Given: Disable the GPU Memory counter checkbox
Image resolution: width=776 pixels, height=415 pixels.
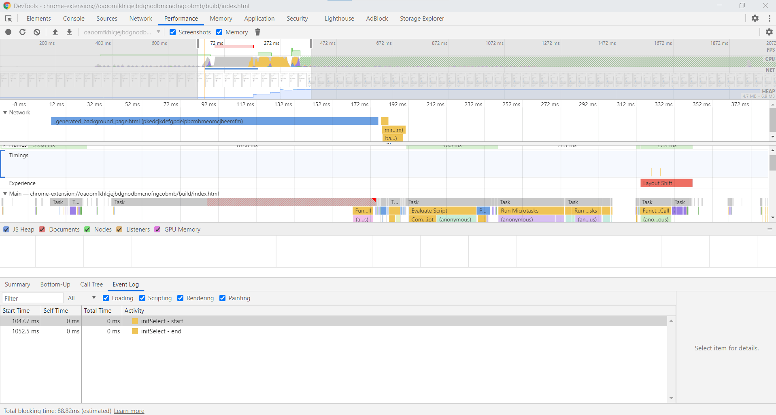Looking at the screenshot, I should (x=157, y=229).
